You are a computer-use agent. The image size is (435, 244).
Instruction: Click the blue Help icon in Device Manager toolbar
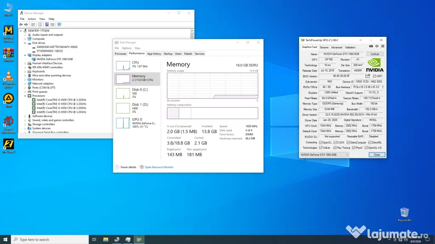click(47, 25)
